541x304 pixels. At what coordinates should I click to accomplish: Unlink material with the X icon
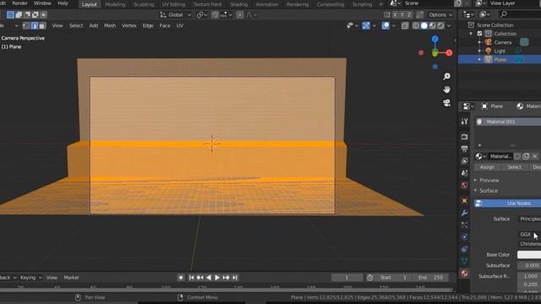click(534, 156)
